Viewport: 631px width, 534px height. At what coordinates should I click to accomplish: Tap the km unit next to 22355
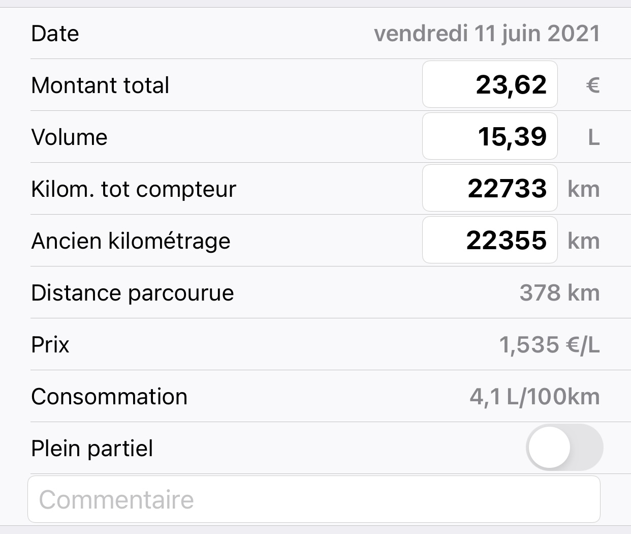click(x=583, y=241)
